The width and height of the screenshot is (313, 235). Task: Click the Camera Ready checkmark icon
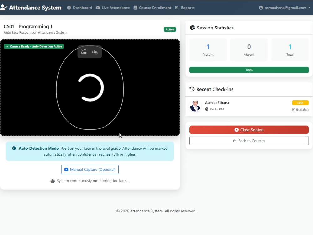tap(7, 46)
